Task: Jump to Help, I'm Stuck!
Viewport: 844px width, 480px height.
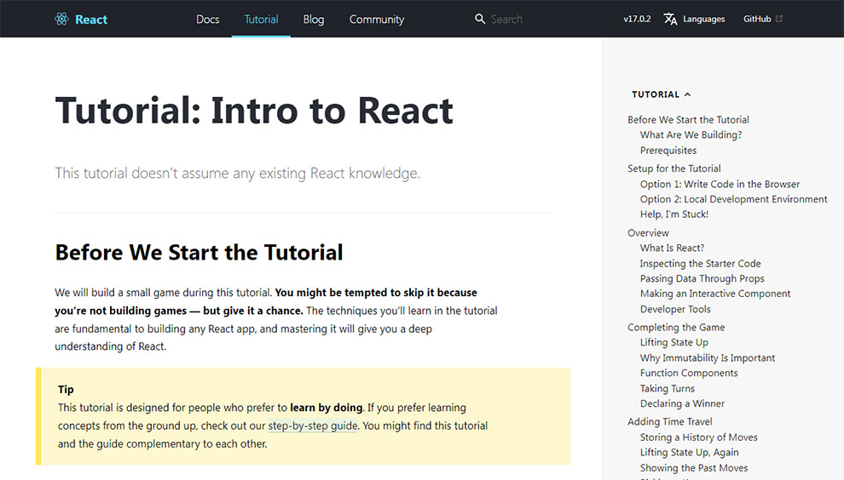Action: click(x=673, y=214)
